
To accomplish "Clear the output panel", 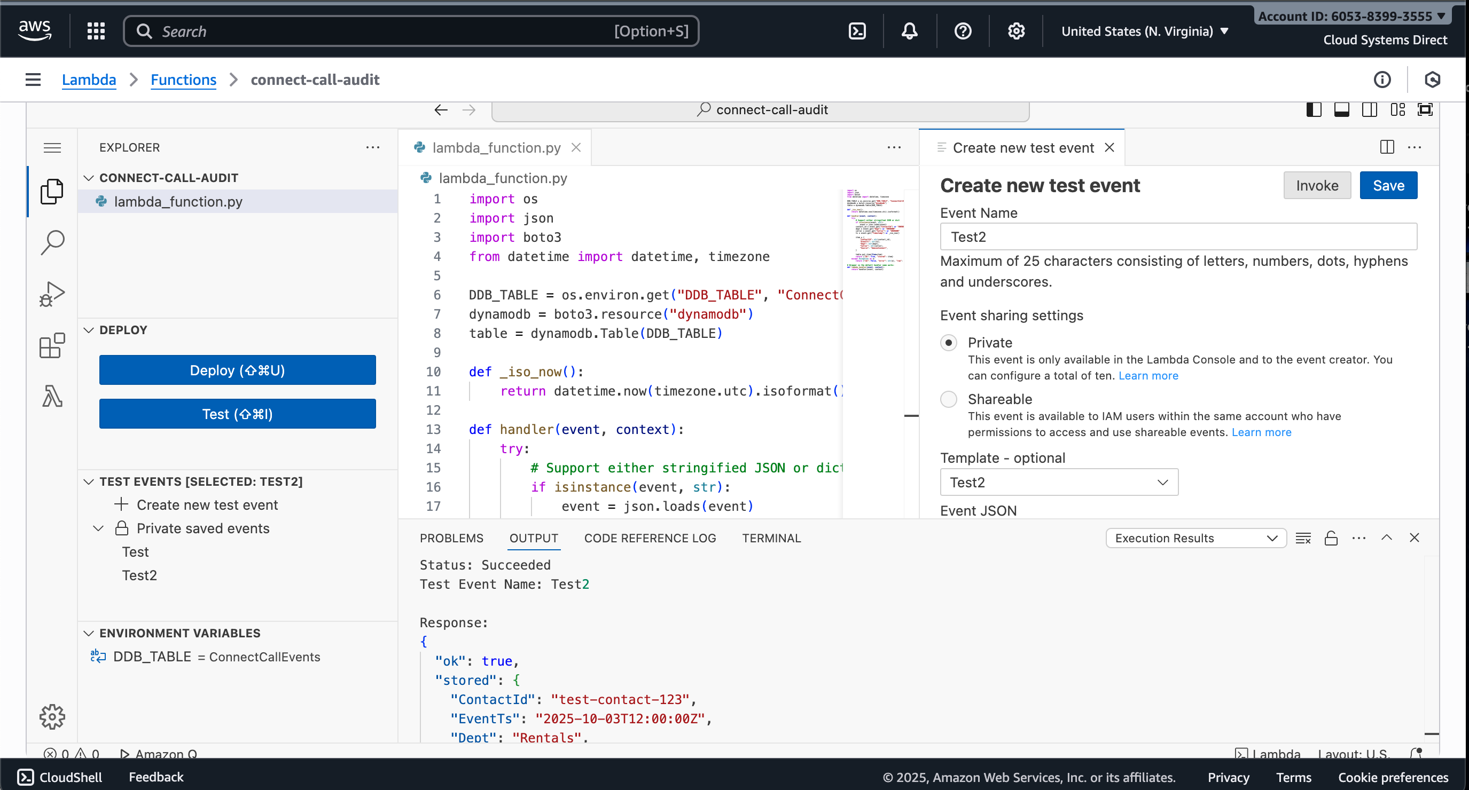I will coord(1303,538).
